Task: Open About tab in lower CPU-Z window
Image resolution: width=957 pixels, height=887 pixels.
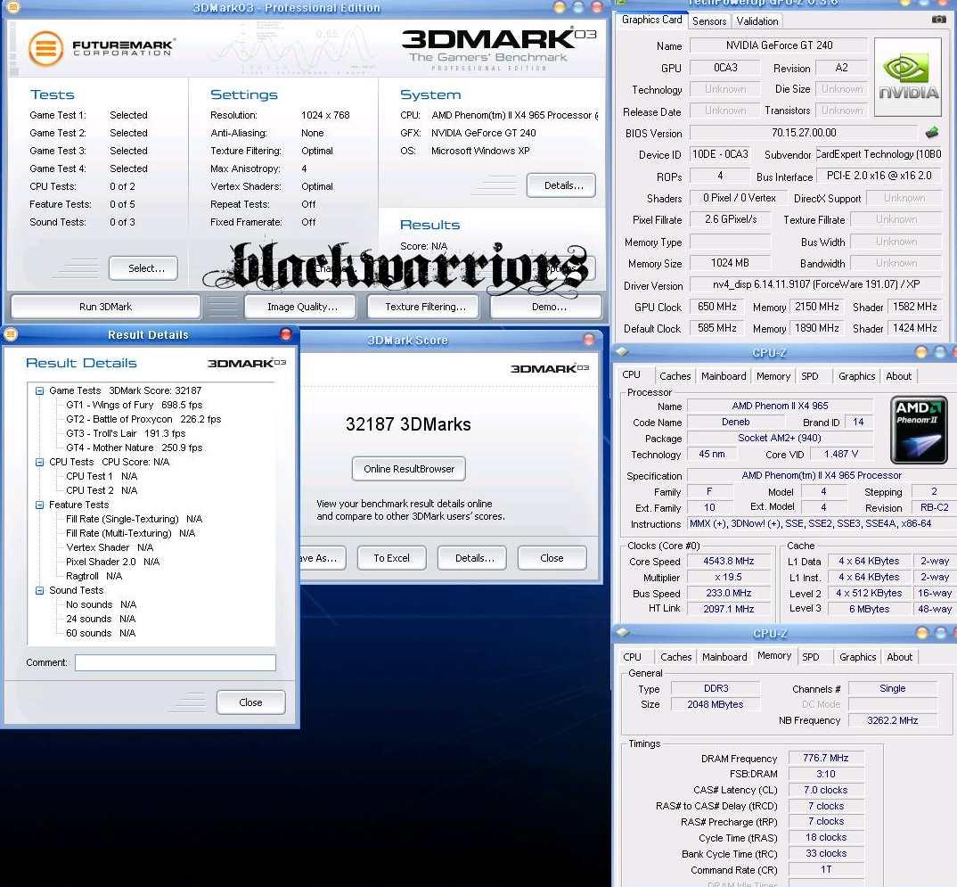Action: (899, 657)
